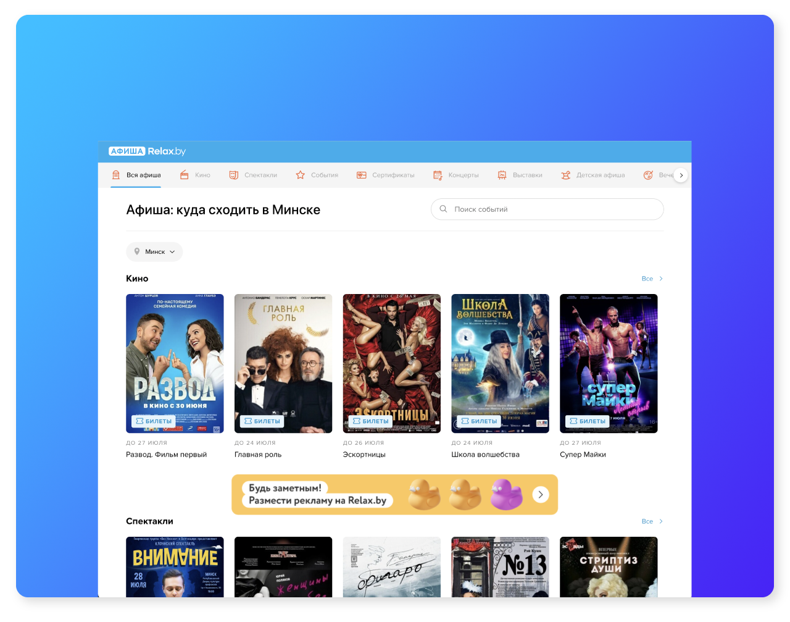
Task: Click the Детская афиша rocking horse icon
Action: pos(566,175)
